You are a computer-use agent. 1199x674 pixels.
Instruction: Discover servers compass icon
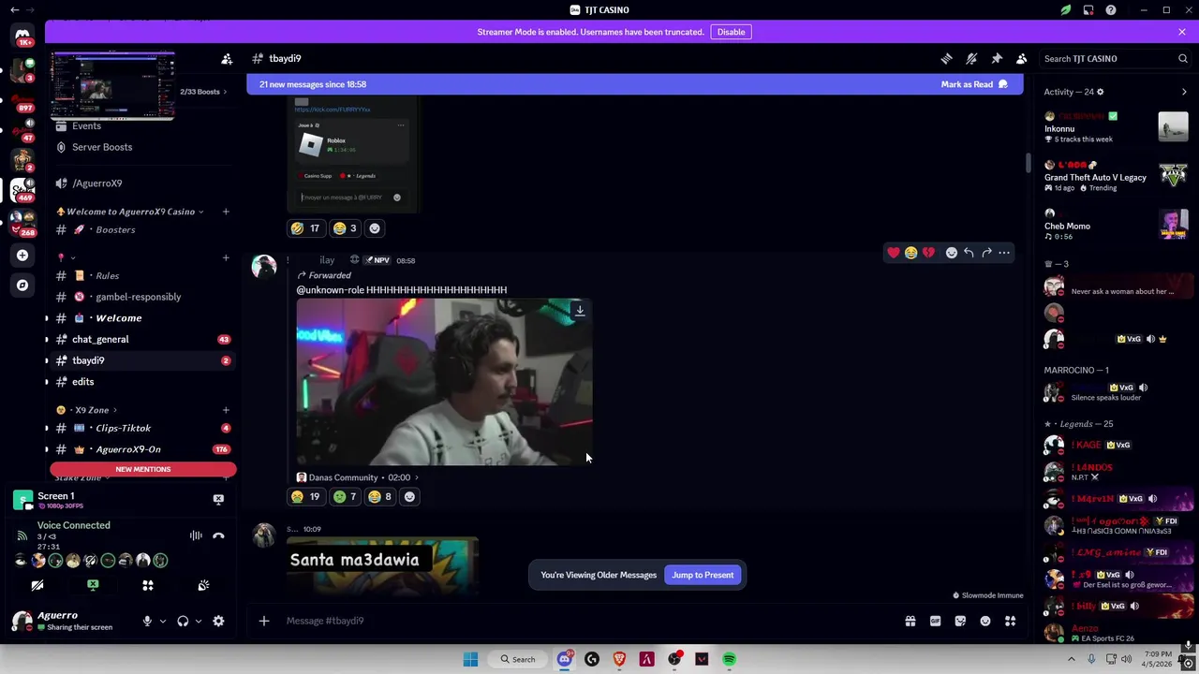[x=22, y=285]
